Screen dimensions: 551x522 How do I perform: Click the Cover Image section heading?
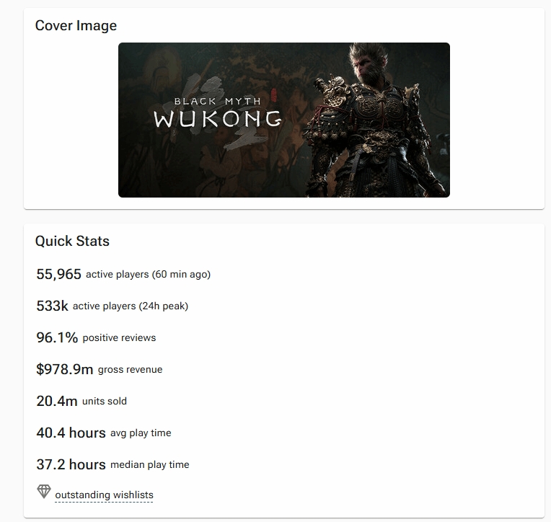(76, 25)
